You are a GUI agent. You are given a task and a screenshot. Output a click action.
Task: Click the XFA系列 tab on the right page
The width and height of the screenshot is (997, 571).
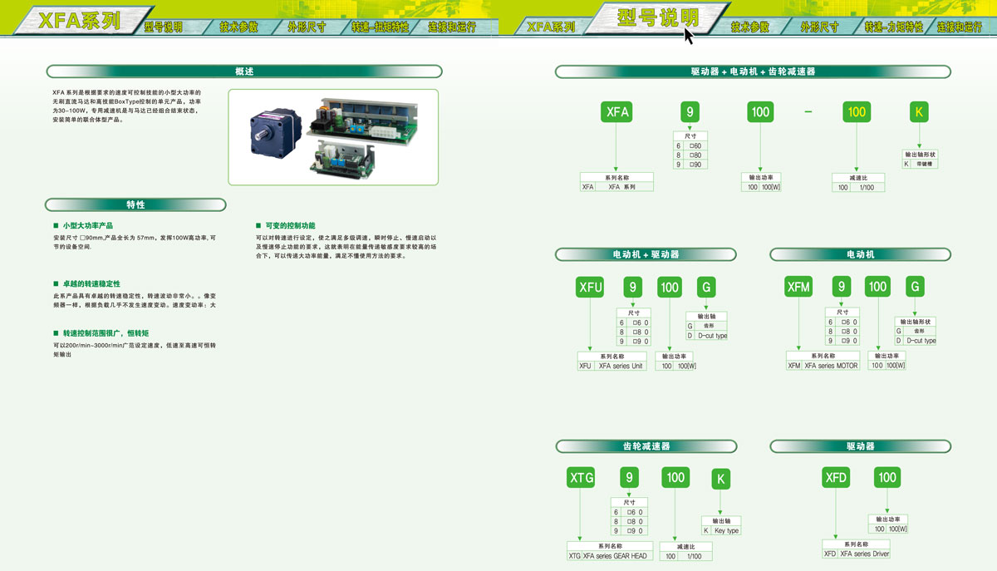coord(551,27)
